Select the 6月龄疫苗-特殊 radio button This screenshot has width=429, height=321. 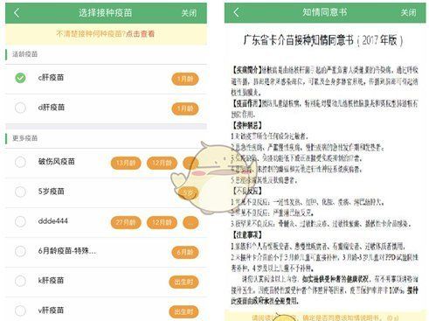click(x=20, y=251)
